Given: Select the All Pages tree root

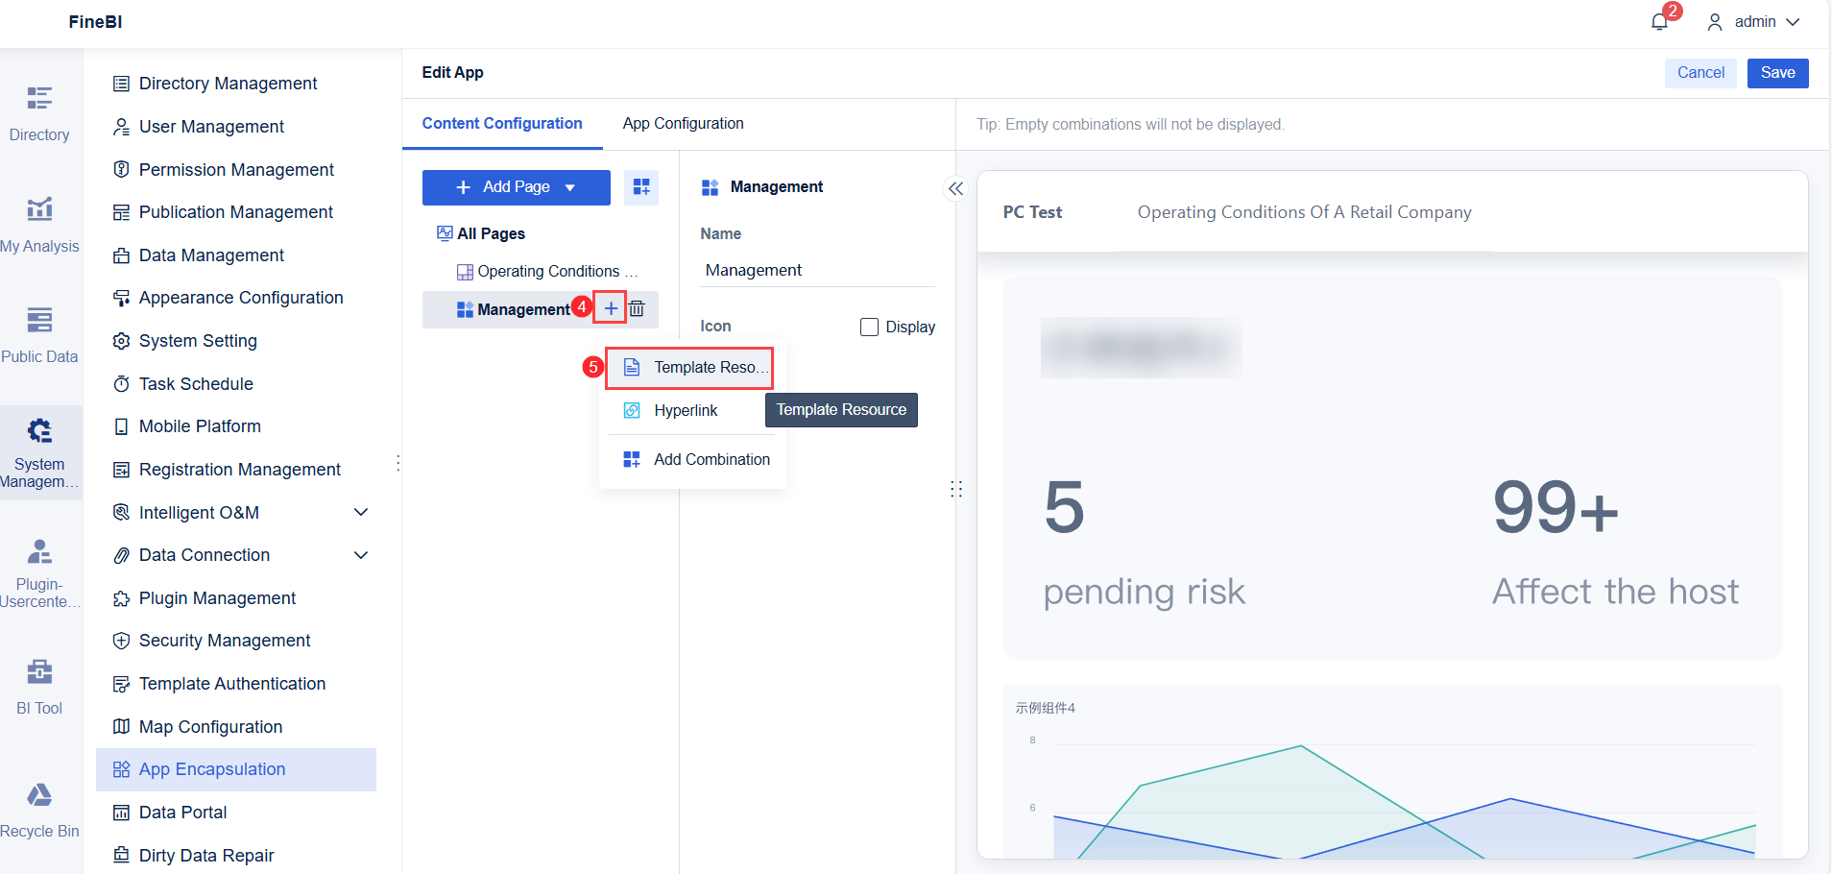Looking at the screenshot, I should pos(491,233).
